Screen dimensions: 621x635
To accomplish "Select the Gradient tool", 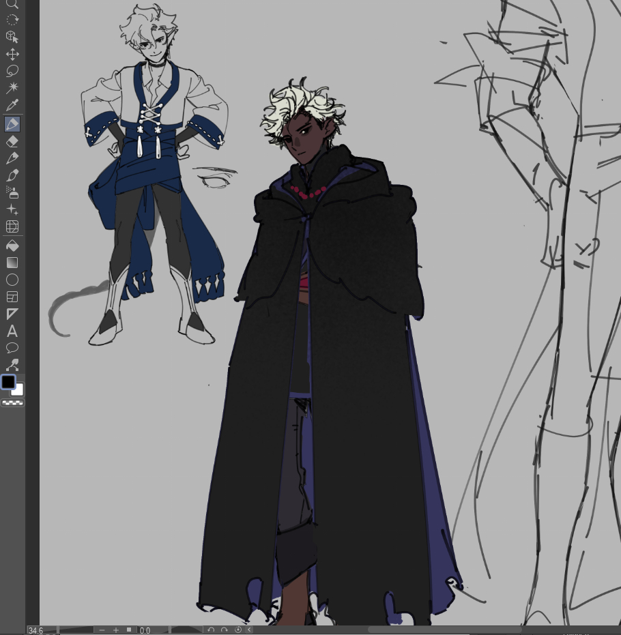I will 12,263.
